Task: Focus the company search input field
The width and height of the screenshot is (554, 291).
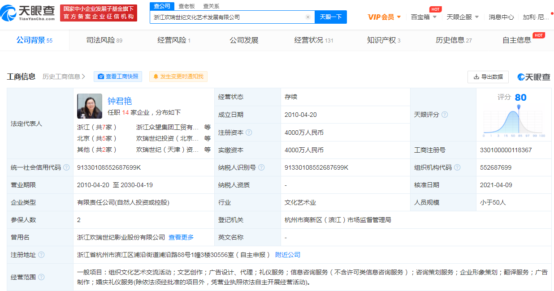Action: 229,17
